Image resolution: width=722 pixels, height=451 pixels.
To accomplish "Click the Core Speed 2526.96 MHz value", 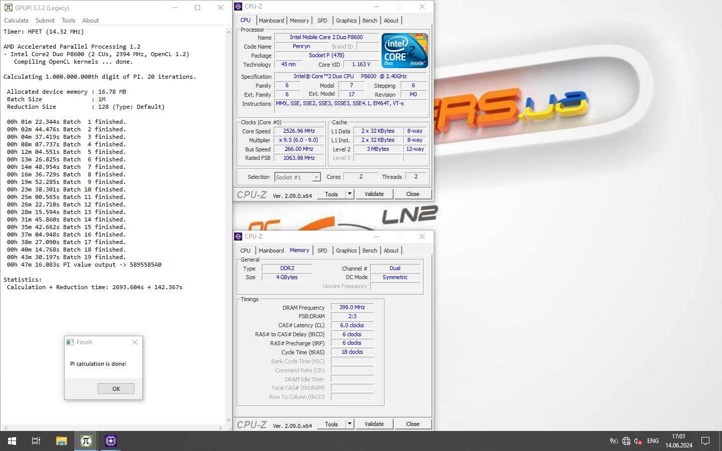I will (x=299, y=131).
